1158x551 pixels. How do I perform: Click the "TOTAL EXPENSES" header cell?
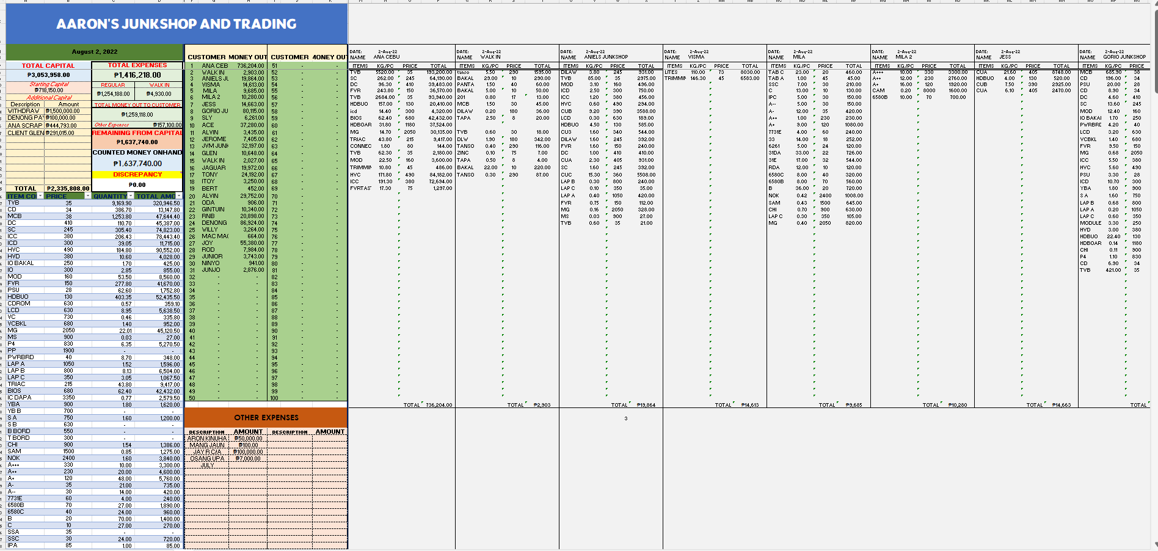137,65
